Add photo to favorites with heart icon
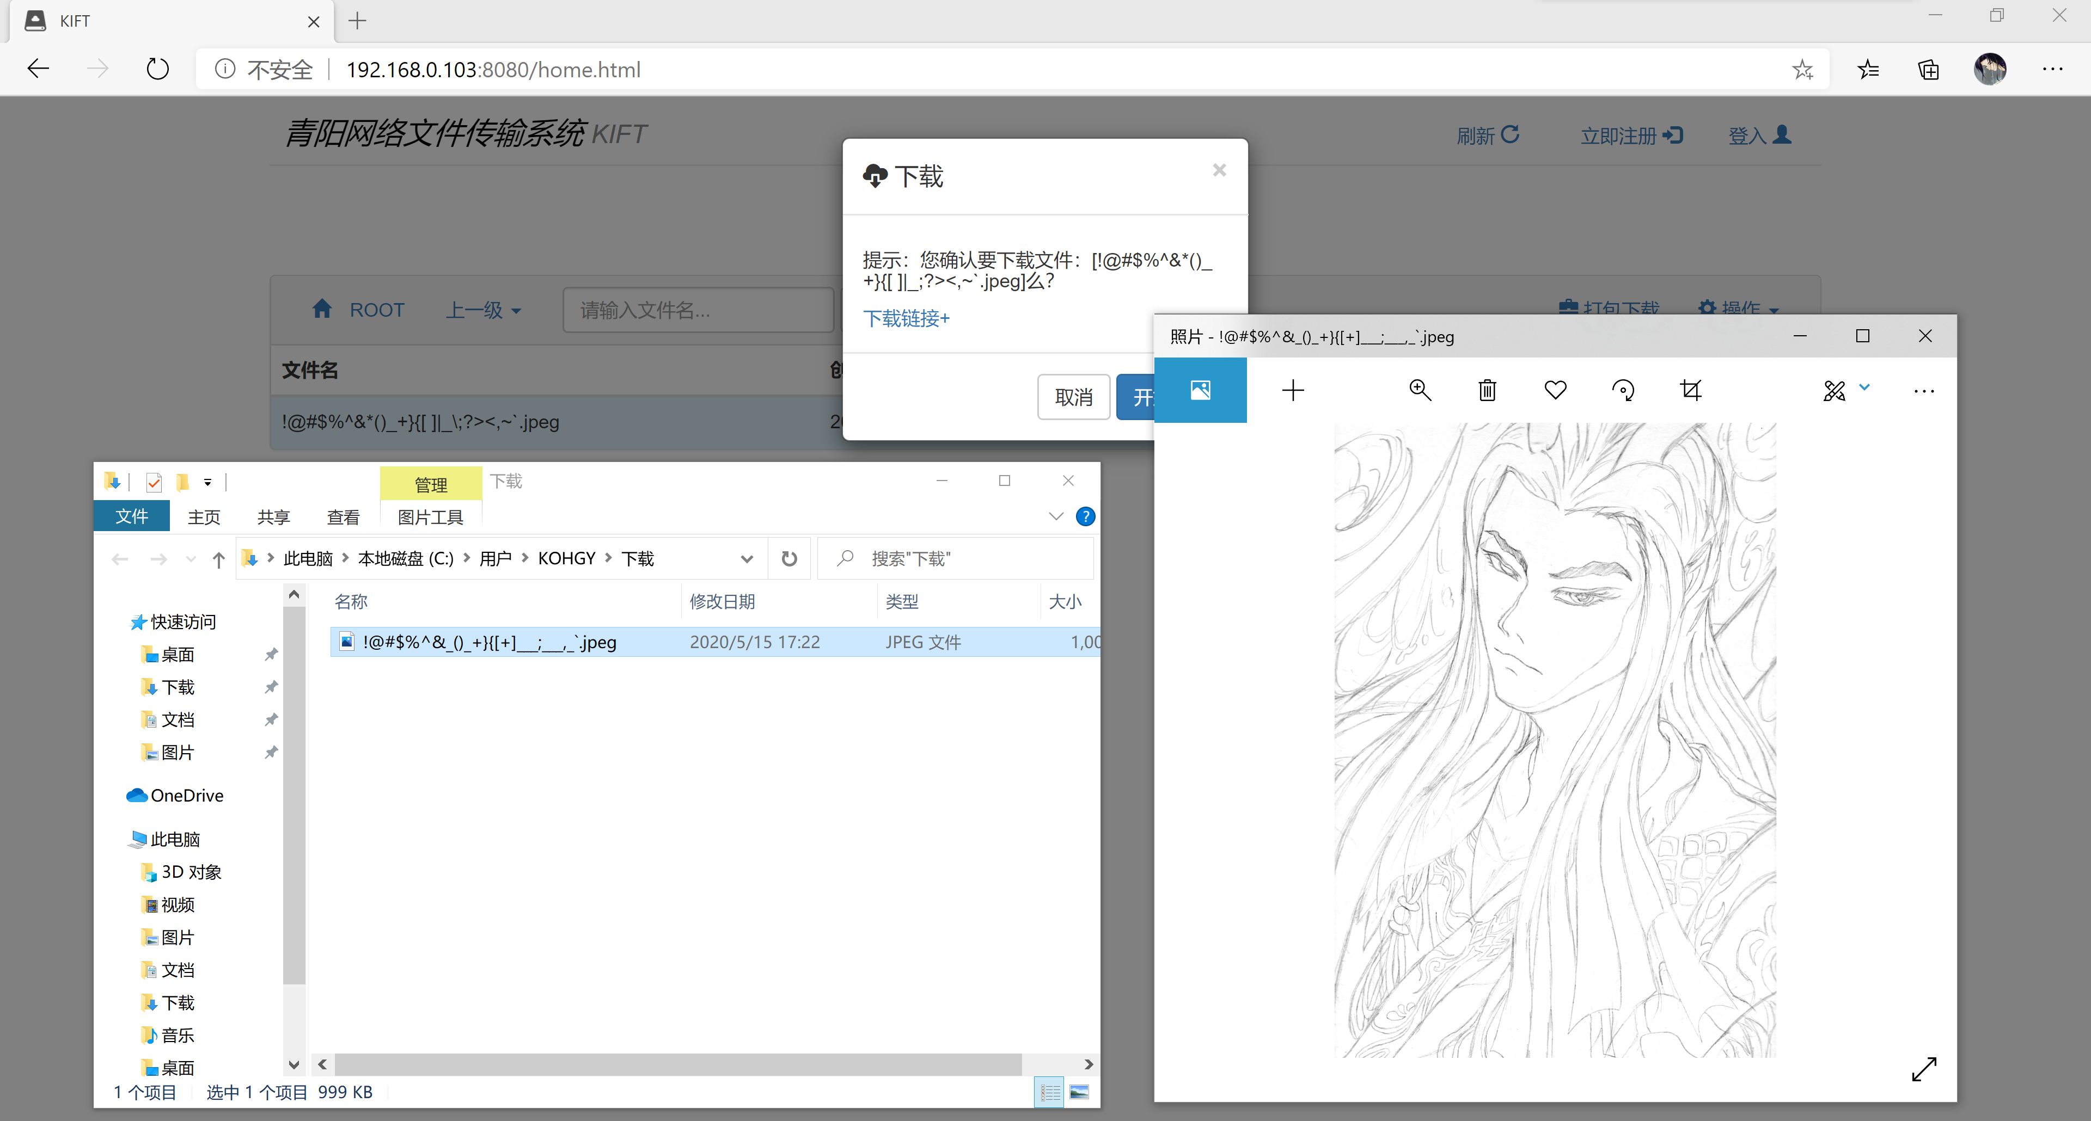This screenshot has width=2091, height=1121. pos(1555,390)
